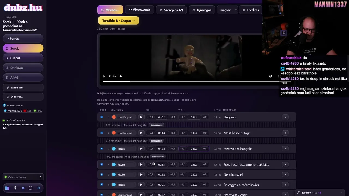Image resolution: width=349 pixels, height=196 pixels.
Task: Click the "Fordítás" translate button
Action: tap(250, 10)
